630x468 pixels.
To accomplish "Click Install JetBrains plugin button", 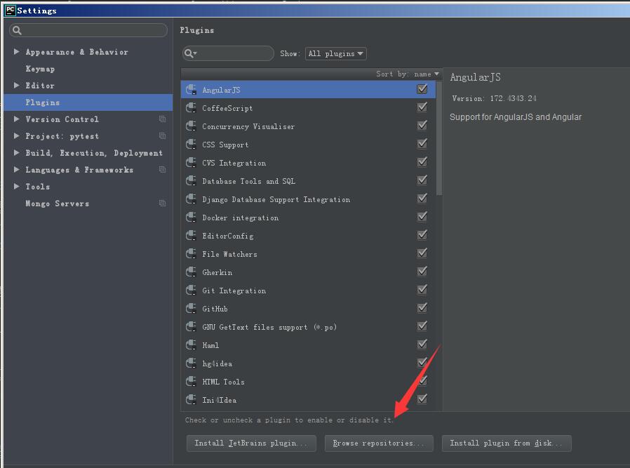I will (x=251, y=443).
